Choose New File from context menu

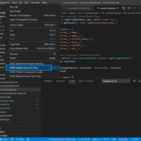[33, 7]
